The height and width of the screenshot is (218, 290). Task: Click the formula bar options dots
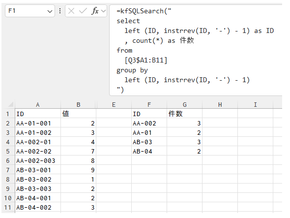point(60,11)
